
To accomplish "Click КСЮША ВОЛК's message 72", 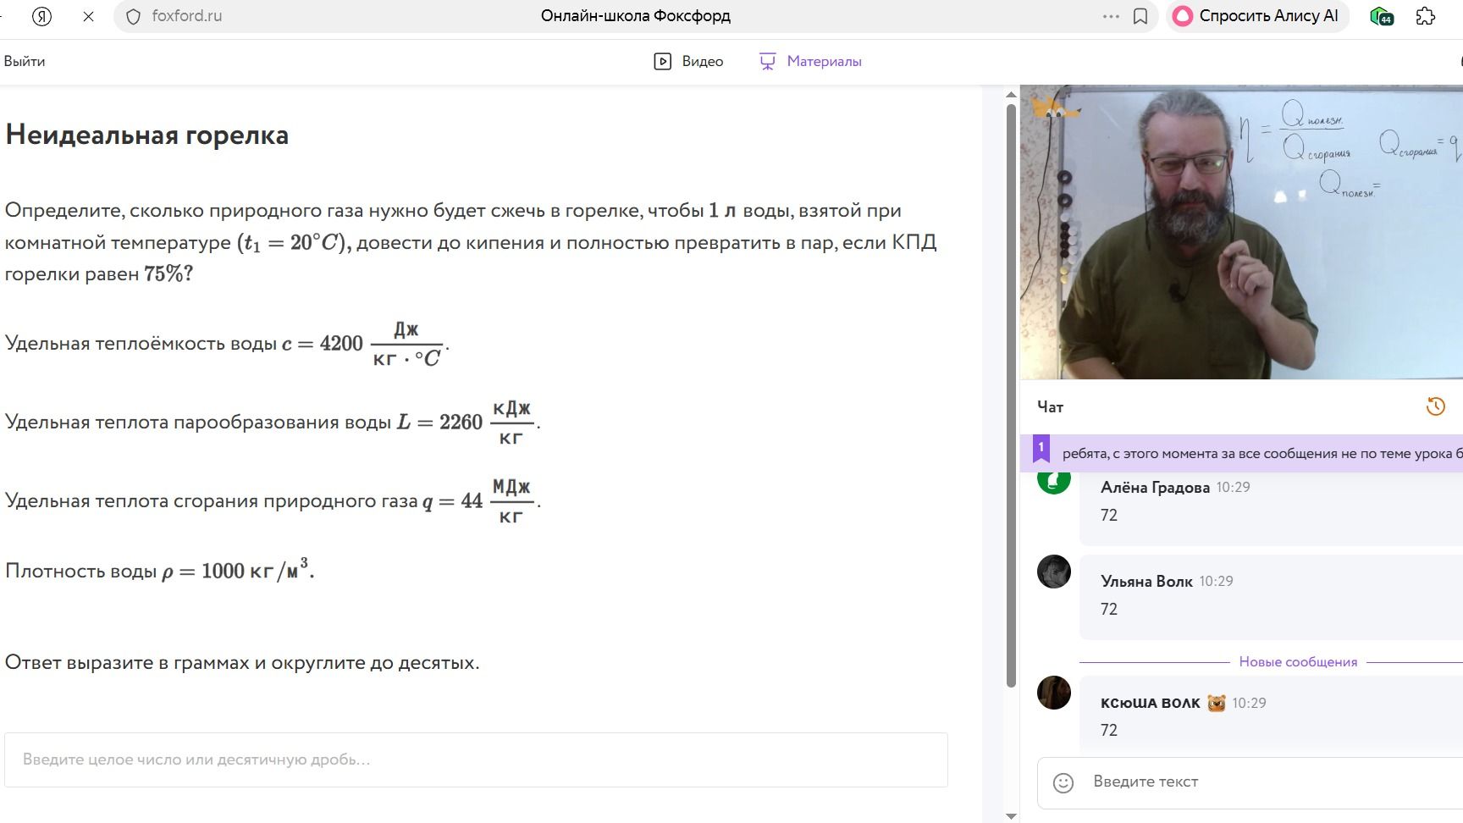I will 1109,730.
